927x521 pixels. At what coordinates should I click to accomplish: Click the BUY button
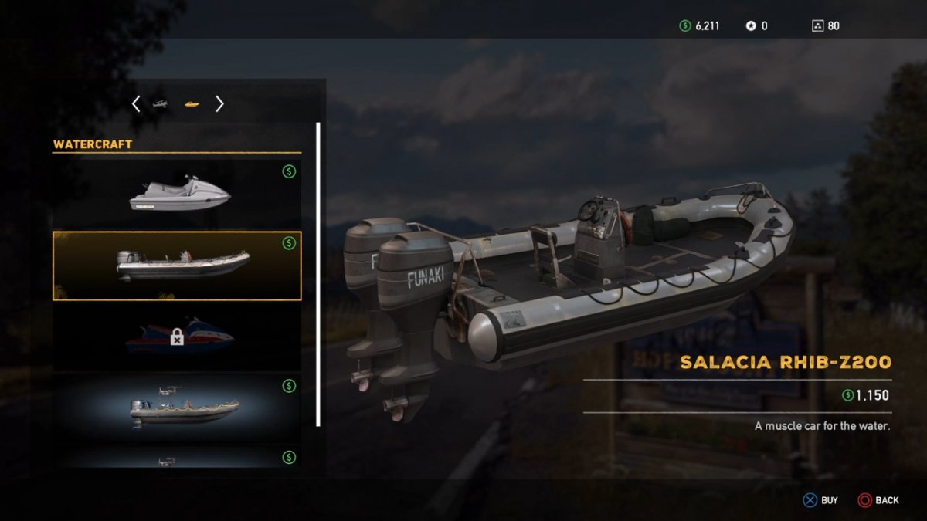(820, 500)
